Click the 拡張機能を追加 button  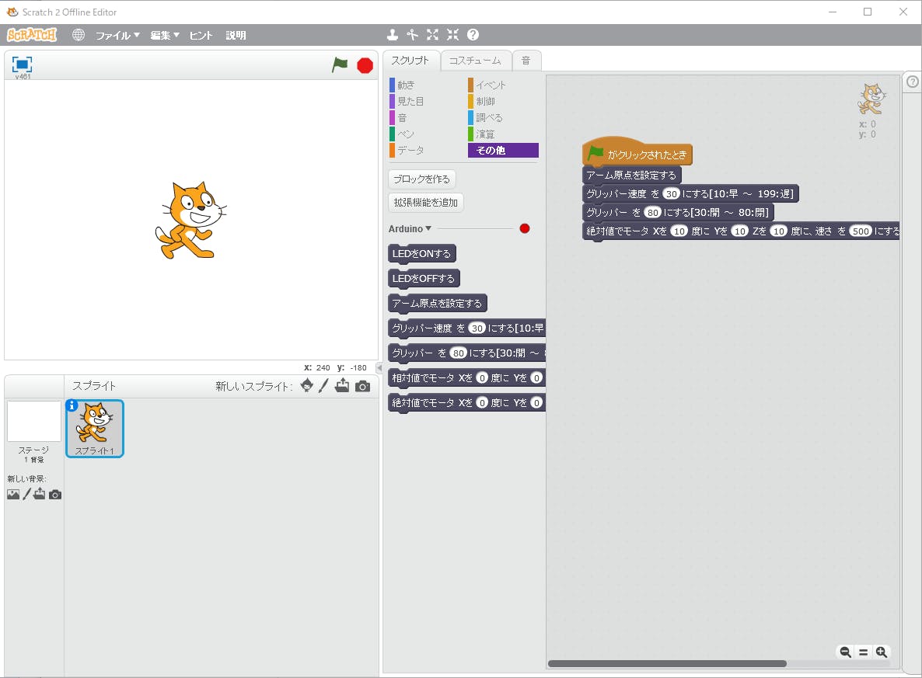tap(426, 203)
